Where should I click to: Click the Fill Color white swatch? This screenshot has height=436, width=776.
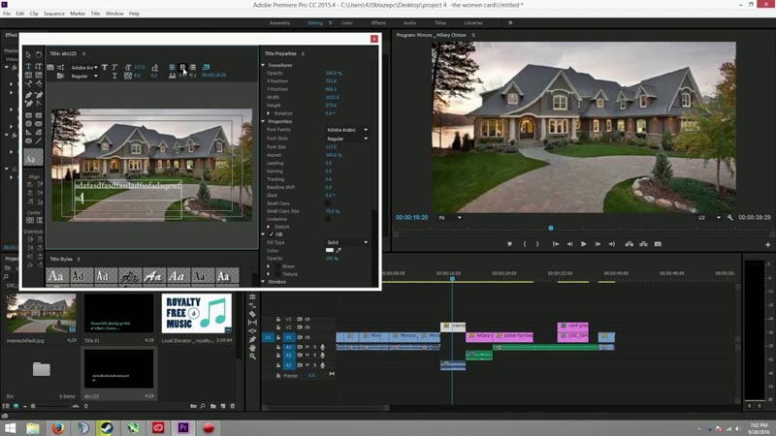click(x=330, y=250)
